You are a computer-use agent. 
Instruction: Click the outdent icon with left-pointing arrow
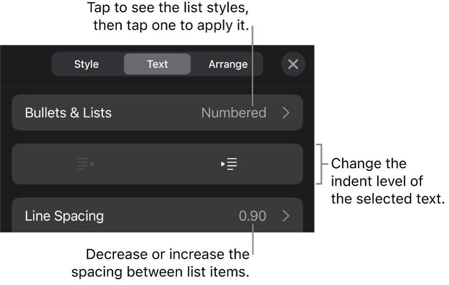click(x=85, y=164)
